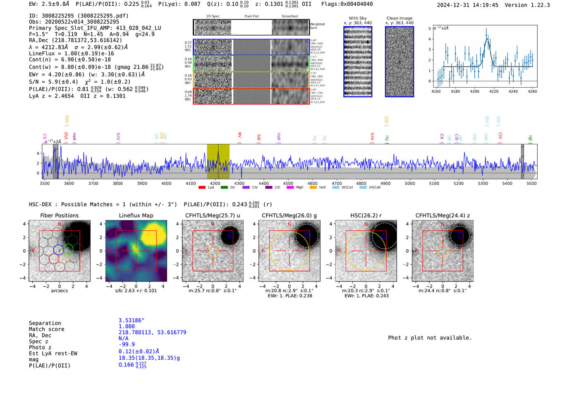This screenshot has height=394, width=579.
Task: Open the CFHTLS/Meg(26.0) g cutout
Action: click(x=289, y=251)
